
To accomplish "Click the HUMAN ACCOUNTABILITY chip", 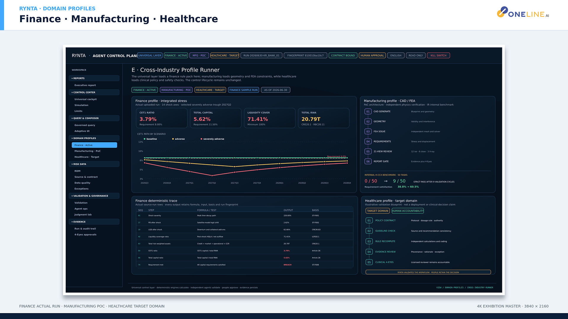I will pyautogui.click(x=408, y=211).
